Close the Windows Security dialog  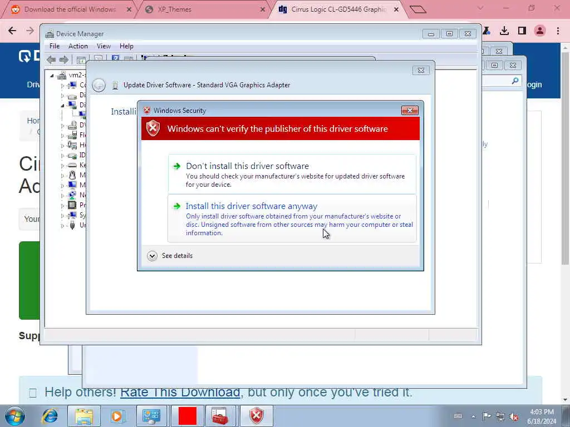(410, 111)
